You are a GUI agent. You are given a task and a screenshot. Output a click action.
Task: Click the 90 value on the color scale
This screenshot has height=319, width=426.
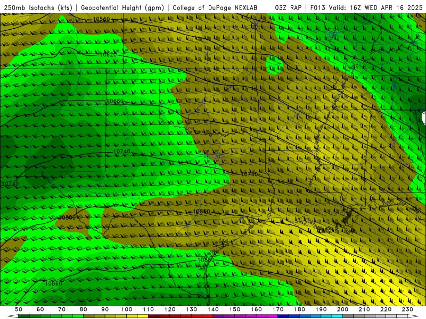tap(105, 309)
